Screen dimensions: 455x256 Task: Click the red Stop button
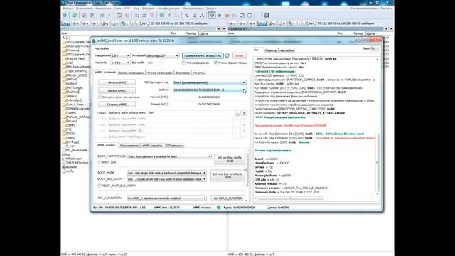(x=240, y=55)
